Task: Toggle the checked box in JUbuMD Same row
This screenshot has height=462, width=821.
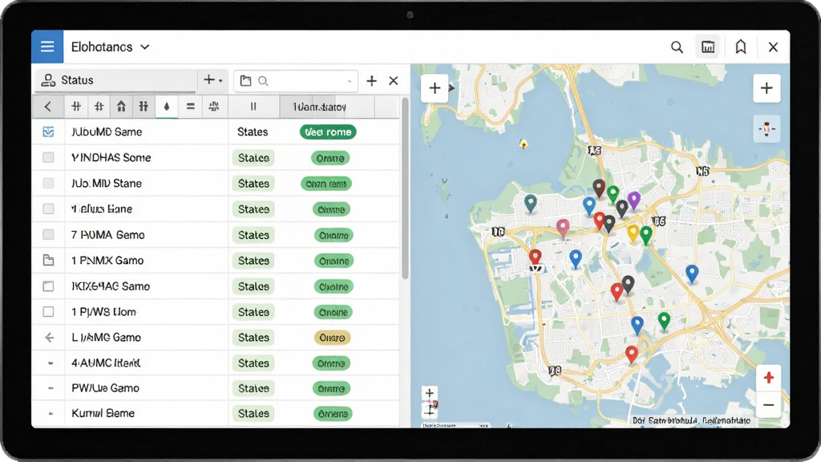Action: [x=48, y=132]
